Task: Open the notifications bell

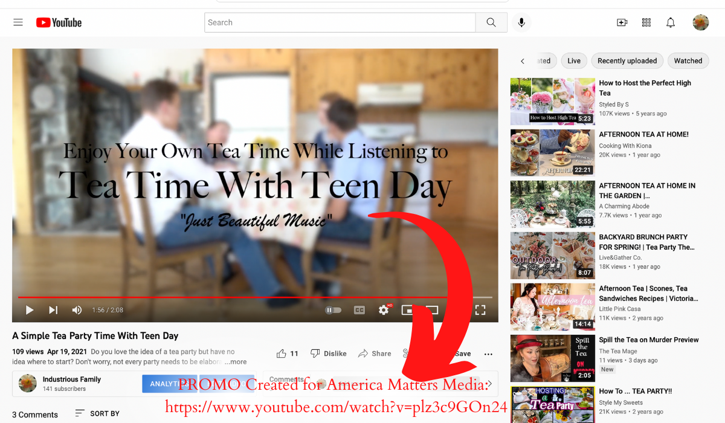Action: pyautogui.click(x=671, y=22)
